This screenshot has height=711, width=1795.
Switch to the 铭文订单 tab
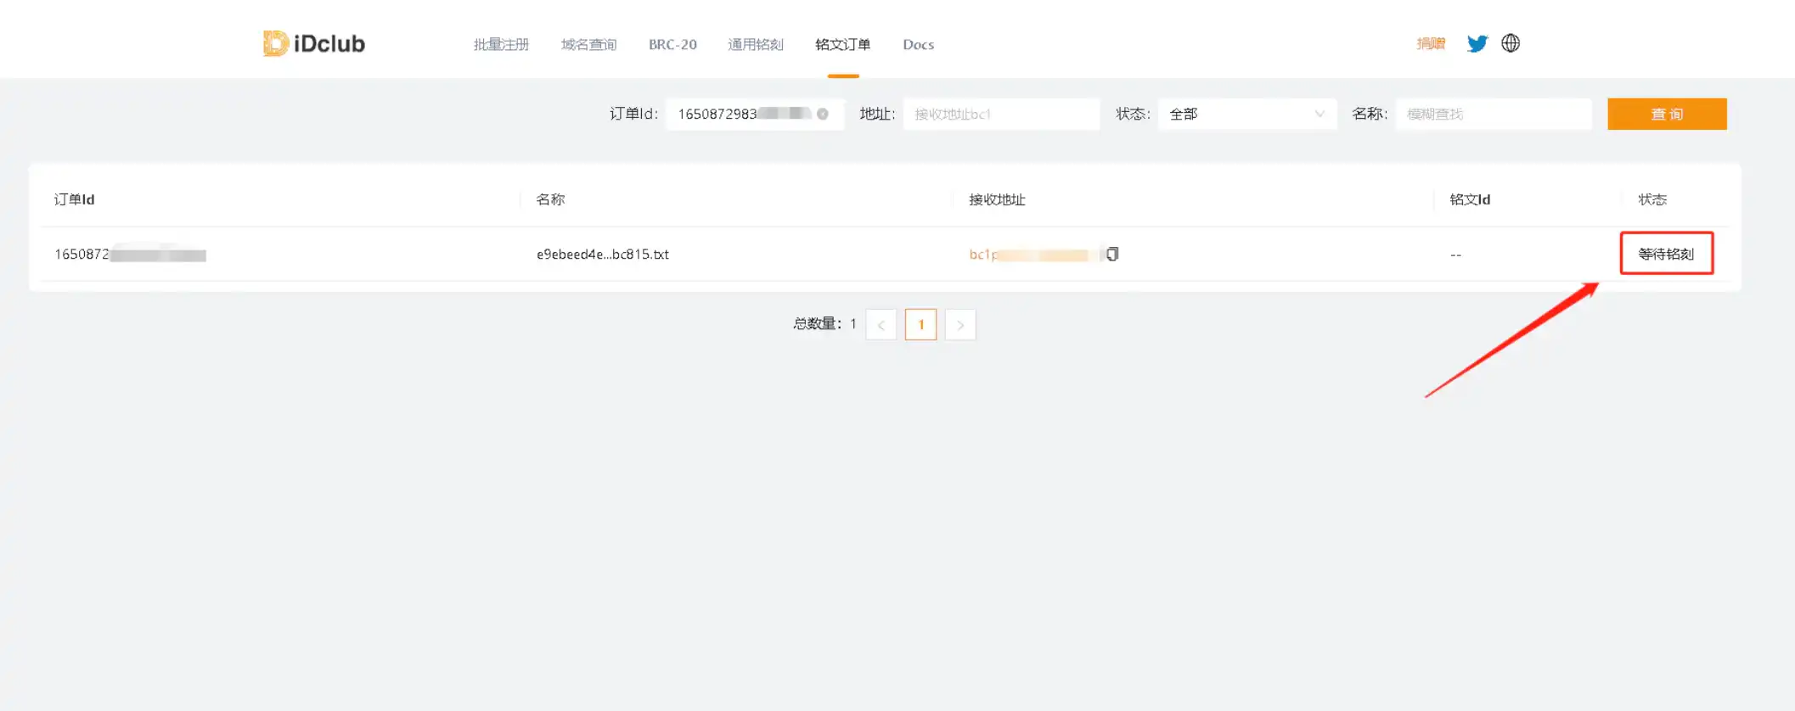(x=842, y=44)
